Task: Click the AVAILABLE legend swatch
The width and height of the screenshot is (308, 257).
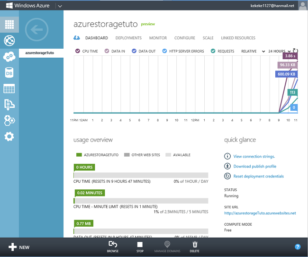Action: click(168, 155)
